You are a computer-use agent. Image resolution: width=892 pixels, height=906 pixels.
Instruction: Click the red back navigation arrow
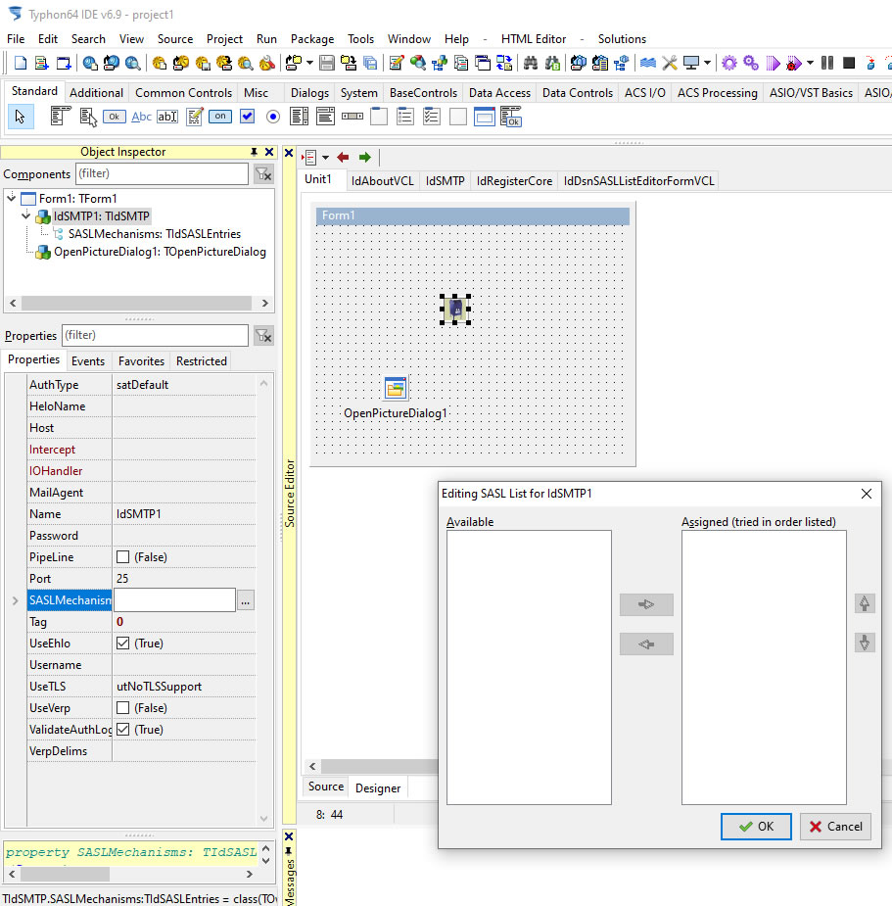(x=343, y=157)
